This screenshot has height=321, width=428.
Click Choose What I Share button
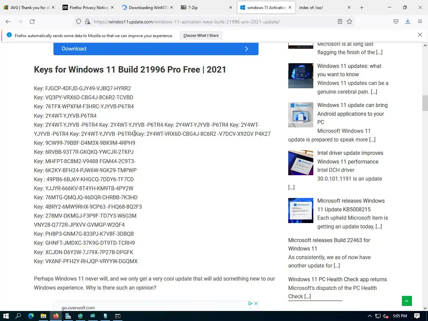click(201, 35)
